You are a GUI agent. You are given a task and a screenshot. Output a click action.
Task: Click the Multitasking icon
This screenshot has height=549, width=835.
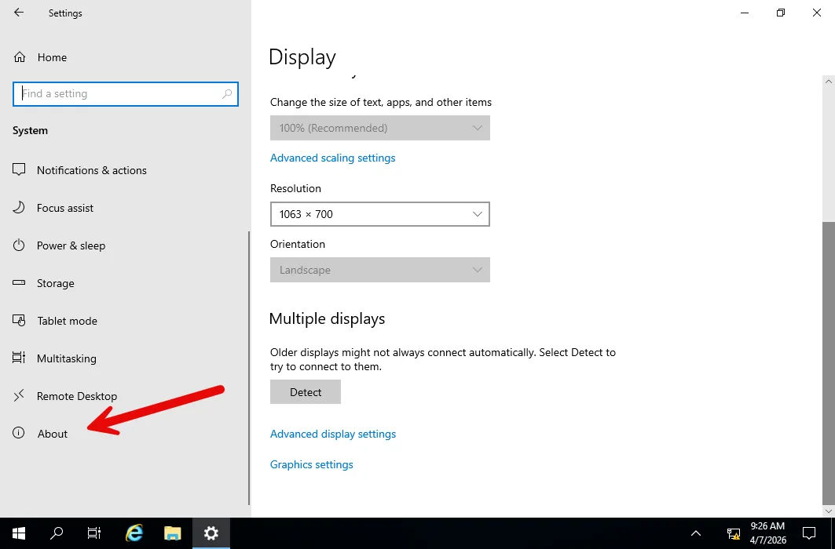[x=20, y=358]
